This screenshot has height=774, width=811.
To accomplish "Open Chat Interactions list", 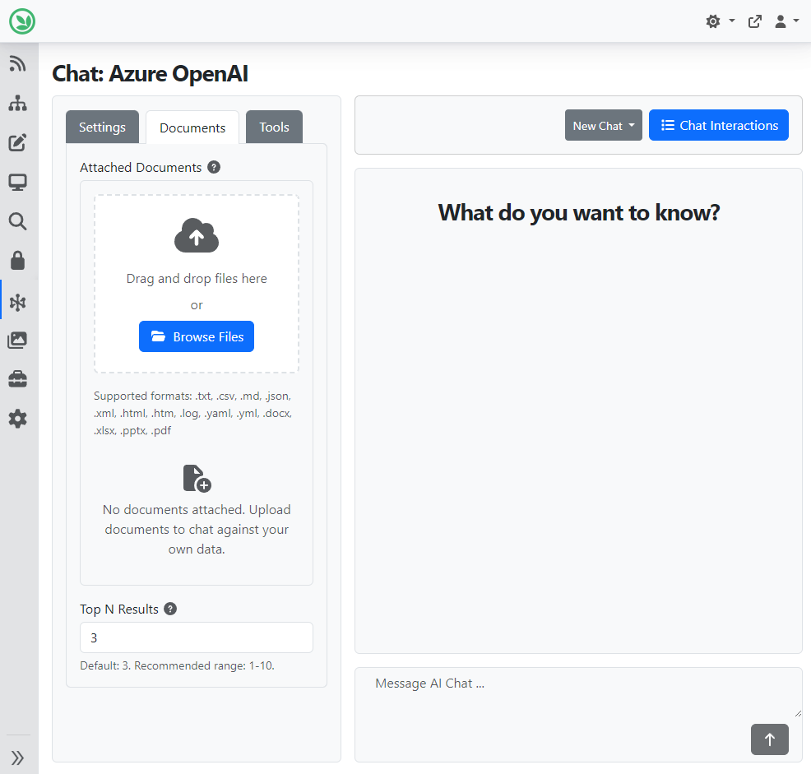I will [718, 125].
